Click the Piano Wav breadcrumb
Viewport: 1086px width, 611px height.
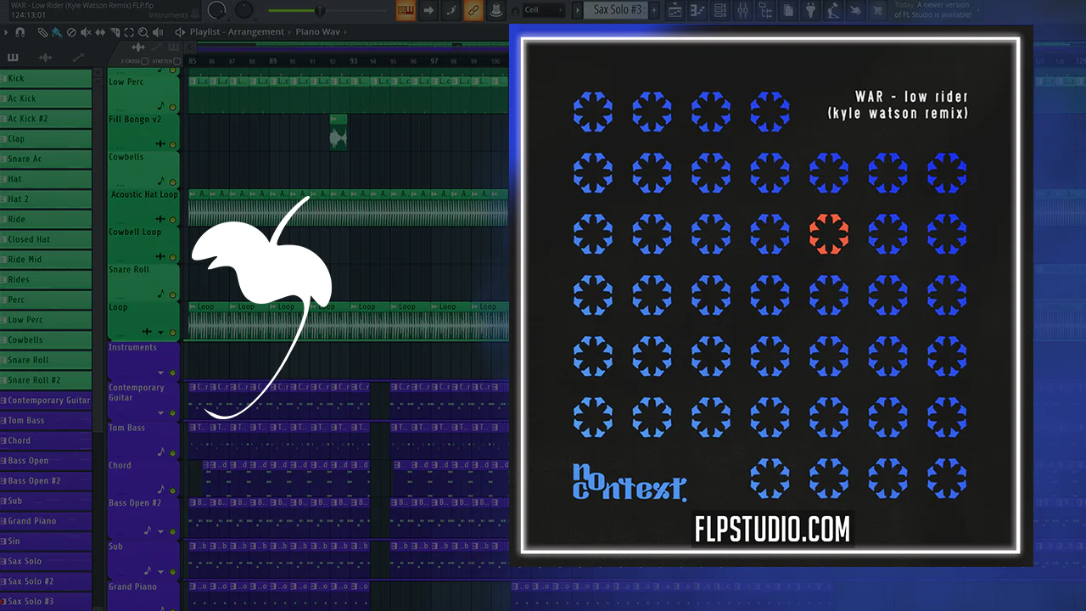click(320, 32)
